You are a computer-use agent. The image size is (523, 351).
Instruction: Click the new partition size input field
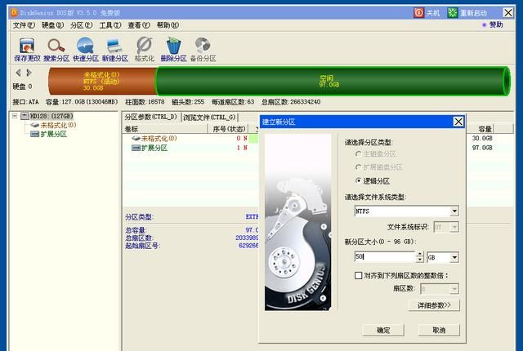point(385,257)
